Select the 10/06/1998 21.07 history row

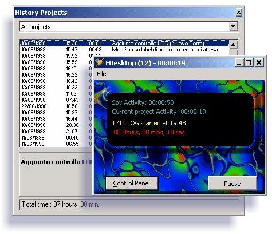click(x=56, y=132)
